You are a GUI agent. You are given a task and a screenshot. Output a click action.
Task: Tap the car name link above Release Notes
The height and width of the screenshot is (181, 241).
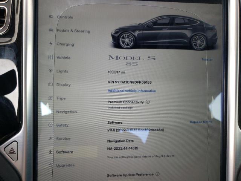pyautogui.click(x=207, y=59)
